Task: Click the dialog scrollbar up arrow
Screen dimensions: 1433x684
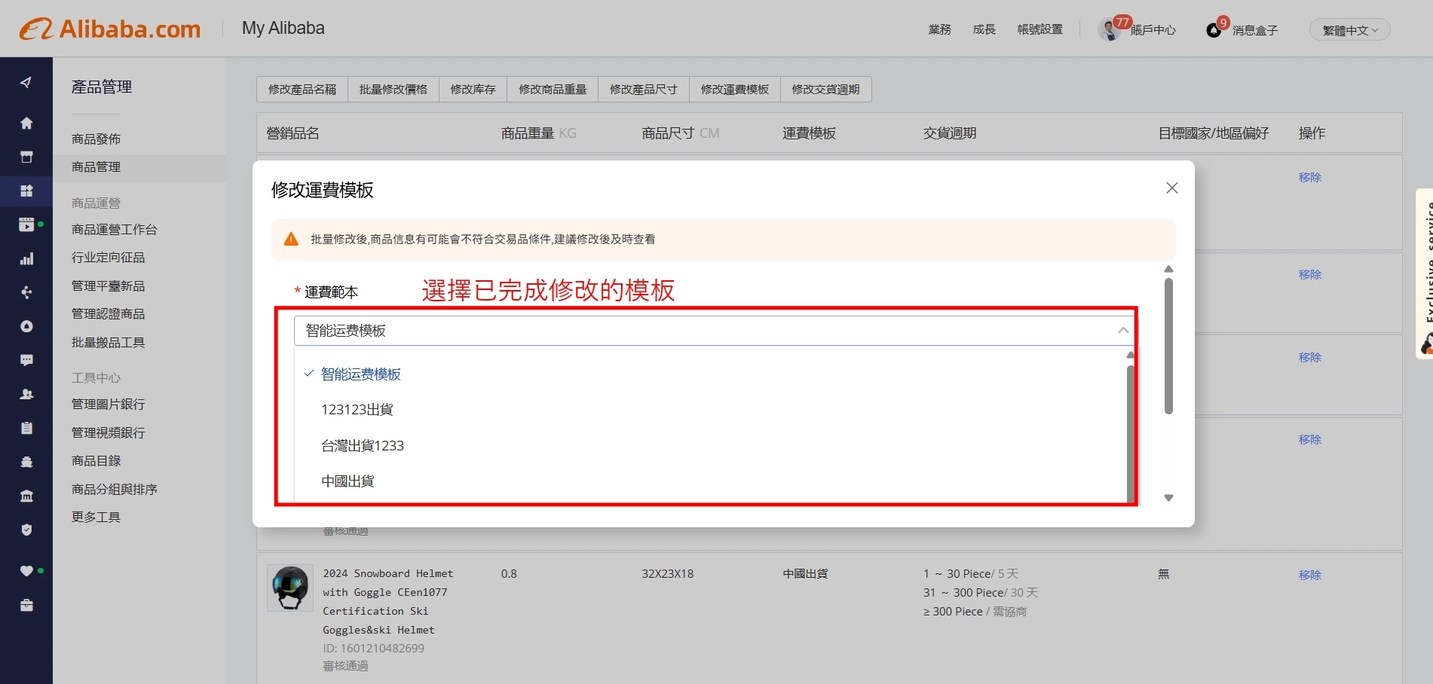Action: tap(1168, 269)
